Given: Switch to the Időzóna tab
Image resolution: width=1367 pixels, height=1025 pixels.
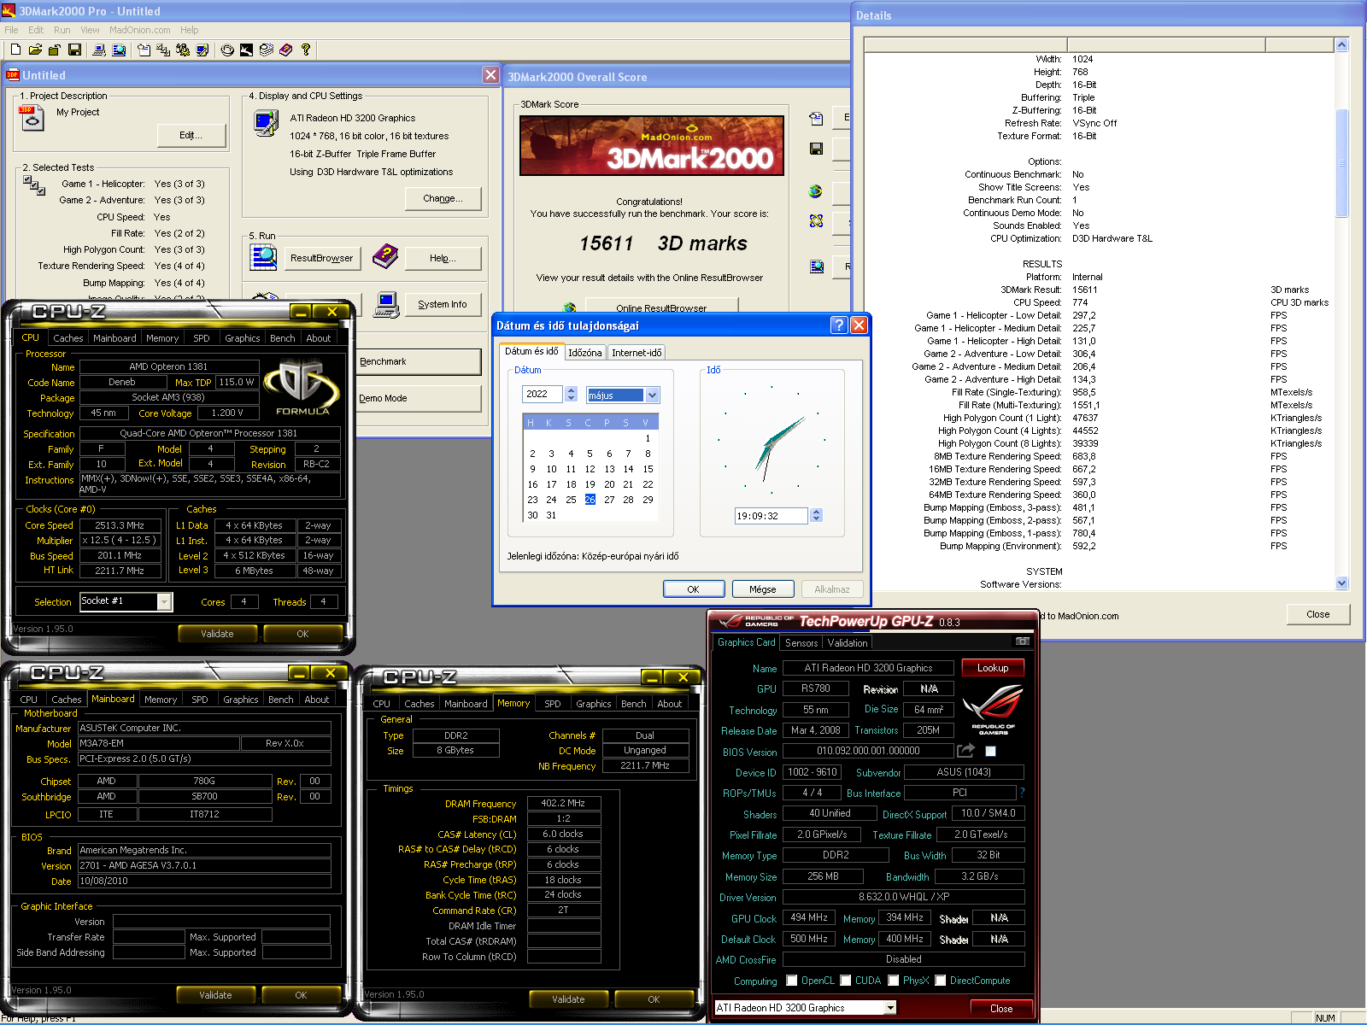Looking at the screenshot, I should coord(585,353).
